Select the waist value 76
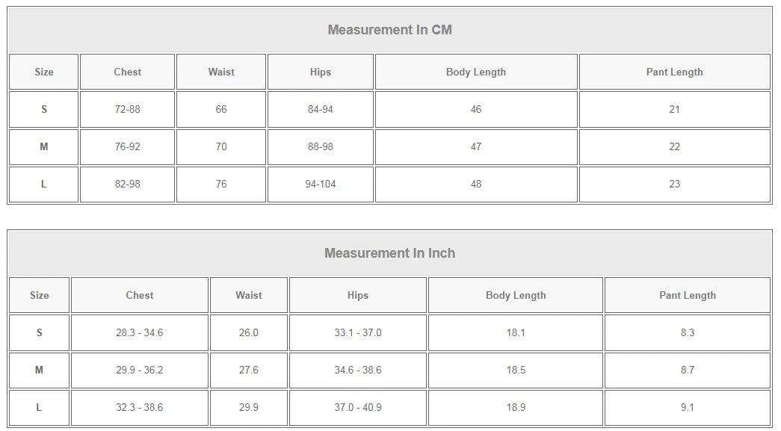Viewport: 781px width, 431px height. point(221,185)
